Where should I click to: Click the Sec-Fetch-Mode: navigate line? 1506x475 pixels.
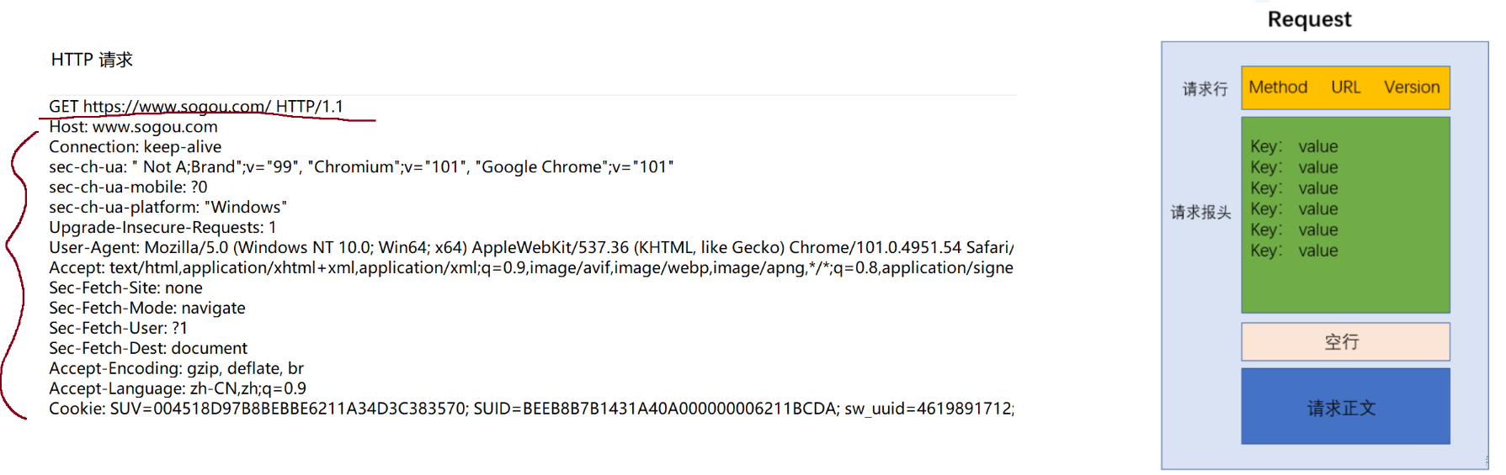(x=147, y=309)
